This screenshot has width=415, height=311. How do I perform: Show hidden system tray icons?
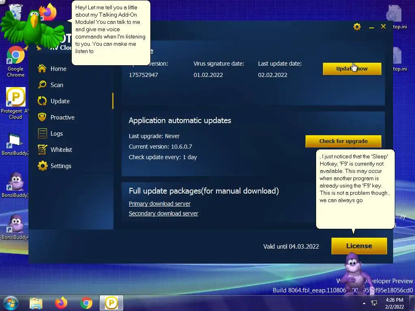pyautogui.click(x=364, y=303)
